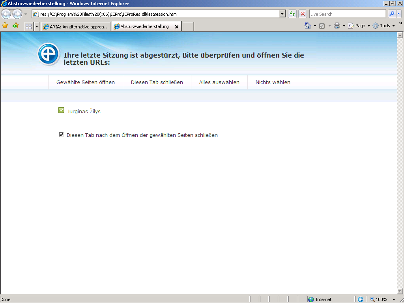Click IE7Pro icon in the status bar
This screenshot has height=303, width=404.
coord(361,299)
